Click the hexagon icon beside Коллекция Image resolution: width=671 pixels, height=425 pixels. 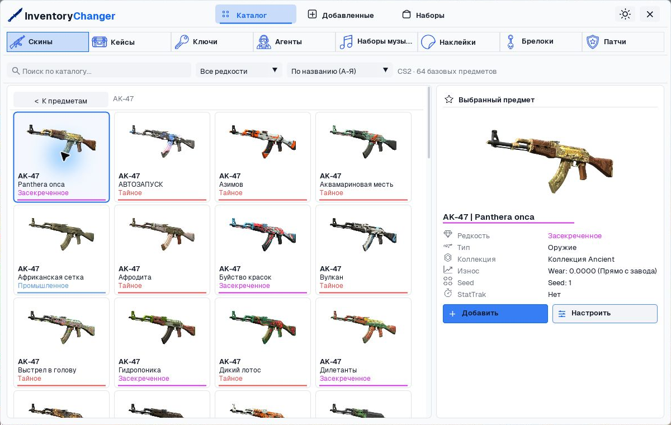pyautogui.click(x=448, y=258)
